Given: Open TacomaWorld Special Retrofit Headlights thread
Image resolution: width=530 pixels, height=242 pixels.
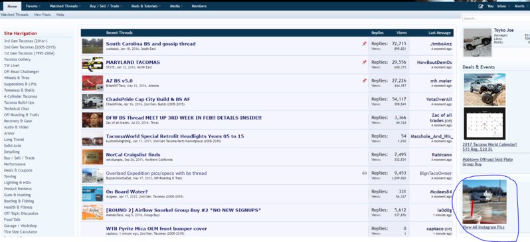Looking at the screenshot, I should [x=175, y=136].
